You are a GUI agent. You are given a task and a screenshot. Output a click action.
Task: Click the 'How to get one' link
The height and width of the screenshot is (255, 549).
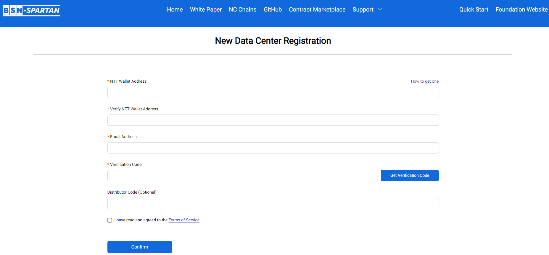click(x=424, y=81)
